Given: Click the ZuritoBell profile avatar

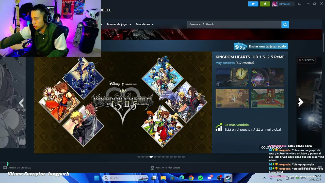Looking at the screenshot, I should (275, 4).
